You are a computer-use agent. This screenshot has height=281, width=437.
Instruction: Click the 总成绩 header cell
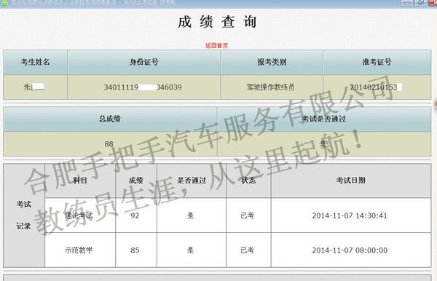pos(110,119)
